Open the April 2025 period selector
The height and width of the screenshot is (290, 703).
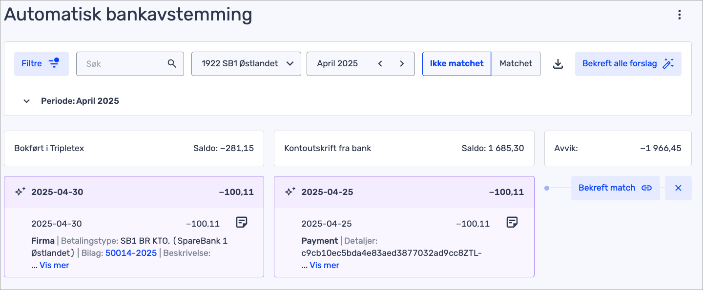click(337, 64)
